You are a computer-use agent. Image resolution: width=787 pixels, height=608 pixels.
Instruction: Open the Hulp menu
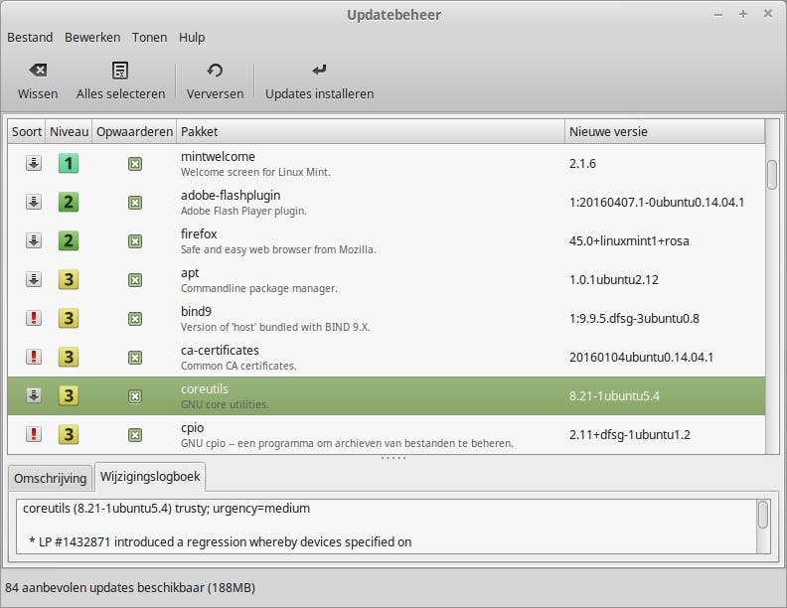pyautogui.click(x=192, y=38)
